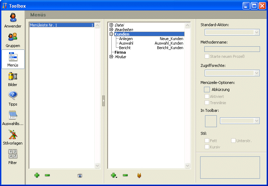The width and height of the screenshot is (268, 186).
Task: Select the Anlegen menu item
Action: click(x=126, y=39)
